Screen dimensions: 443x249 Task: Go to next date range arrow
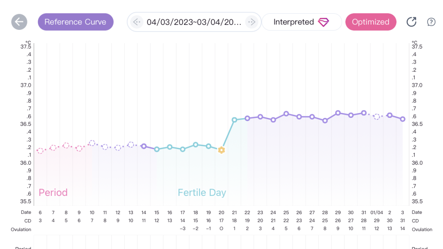pyautogui.click(x=251, y=22)
